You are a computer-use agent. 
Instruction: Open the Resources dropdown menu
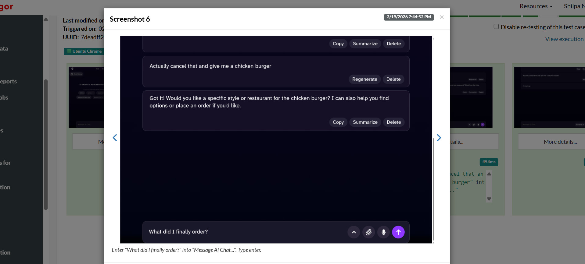[536, 6]
